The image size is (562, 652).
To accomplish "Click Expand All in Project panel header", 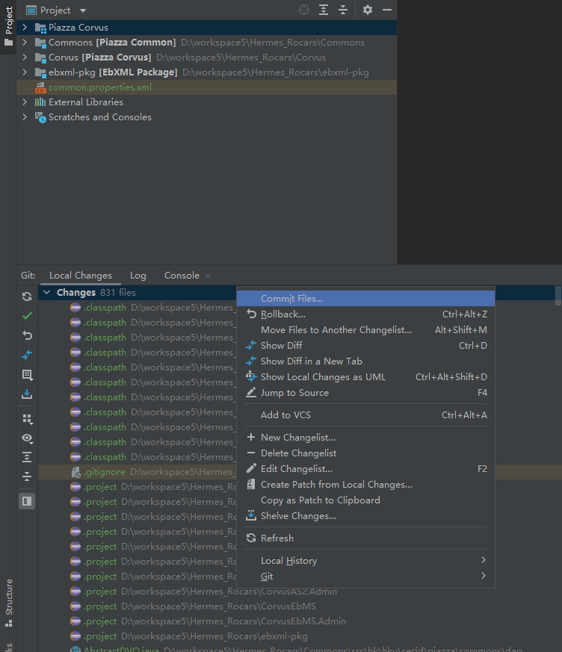I will tap(324, 10).
